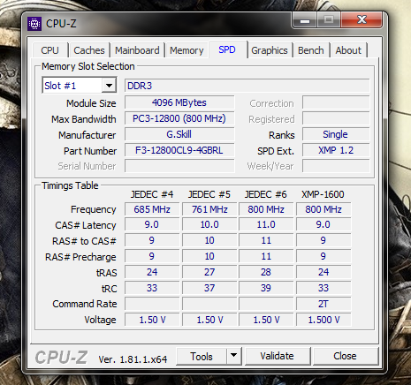Click the empty Serial Number field

pos(179,166)
